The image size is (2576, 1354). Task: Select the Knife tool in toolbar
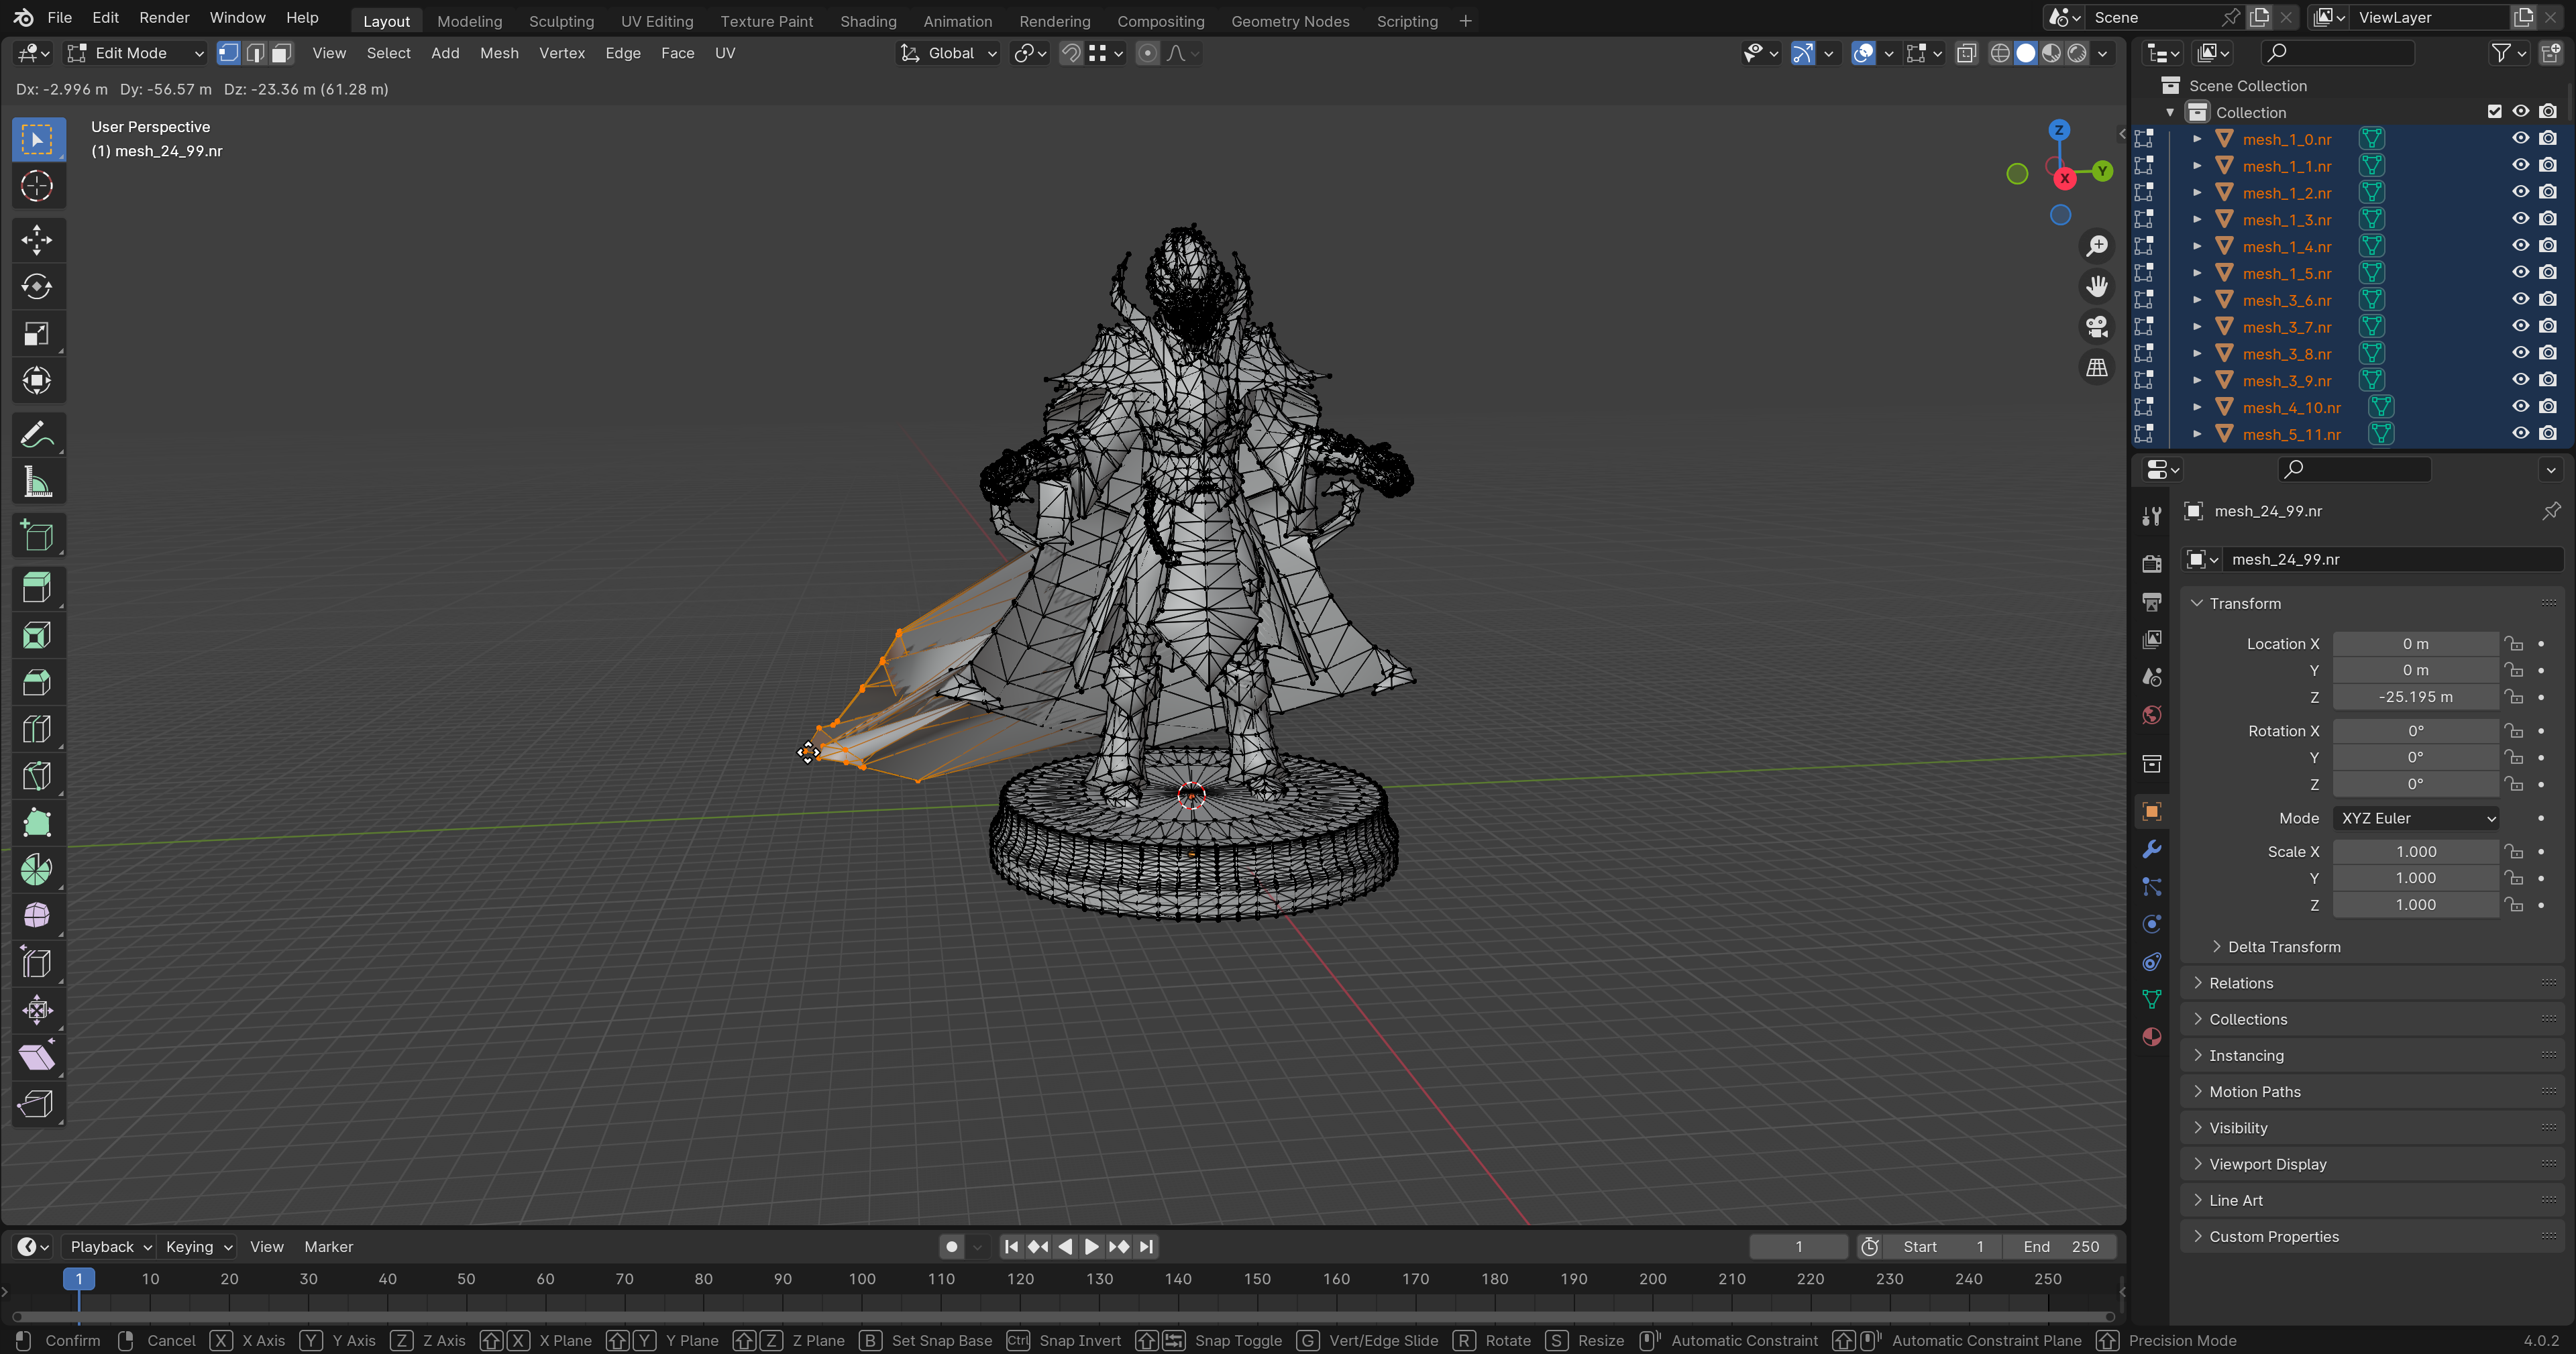point(37,776)
